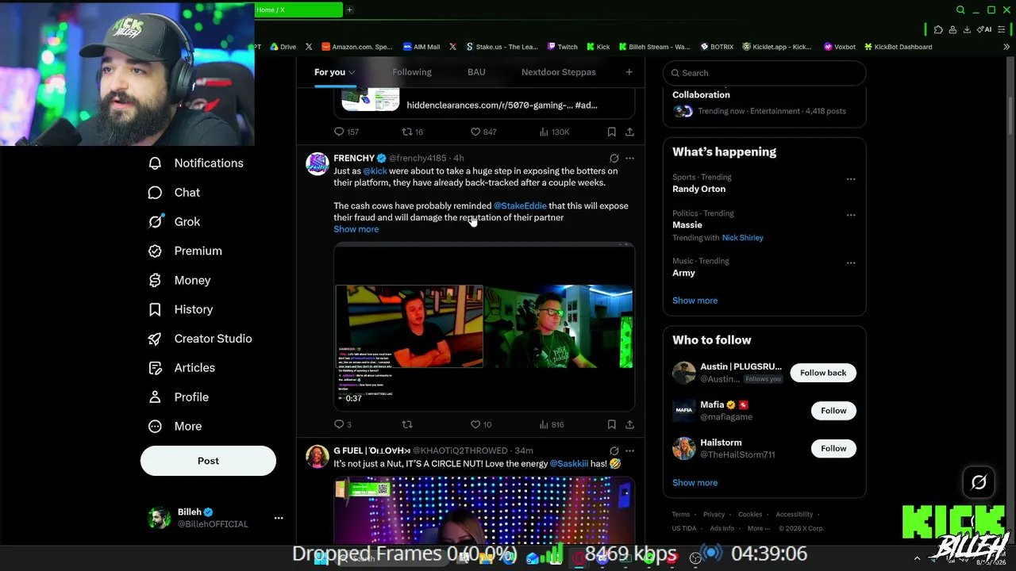
Task: View analytics showing 816 views on FRENCHY's post
Action: point(551,424)
